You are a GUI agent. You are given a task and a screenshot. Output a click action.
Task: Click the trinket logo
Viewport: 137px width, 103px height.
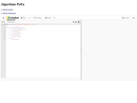click(x=13, y=18)
